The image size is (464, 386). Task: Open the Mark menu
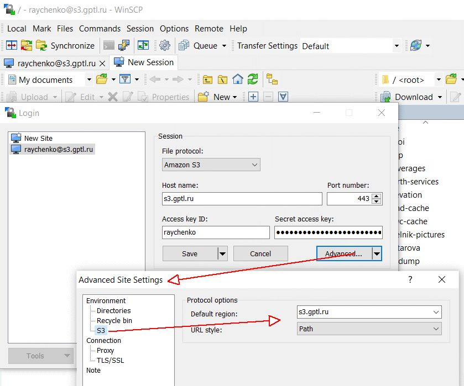pyautogui.click(x=41, y=29)
